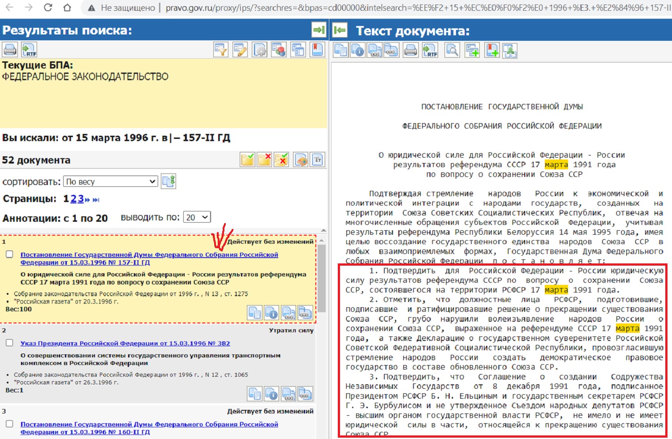The image size is (672, 439).
Task: Show document info icon in text toolbar
Action: pos(358,50)
